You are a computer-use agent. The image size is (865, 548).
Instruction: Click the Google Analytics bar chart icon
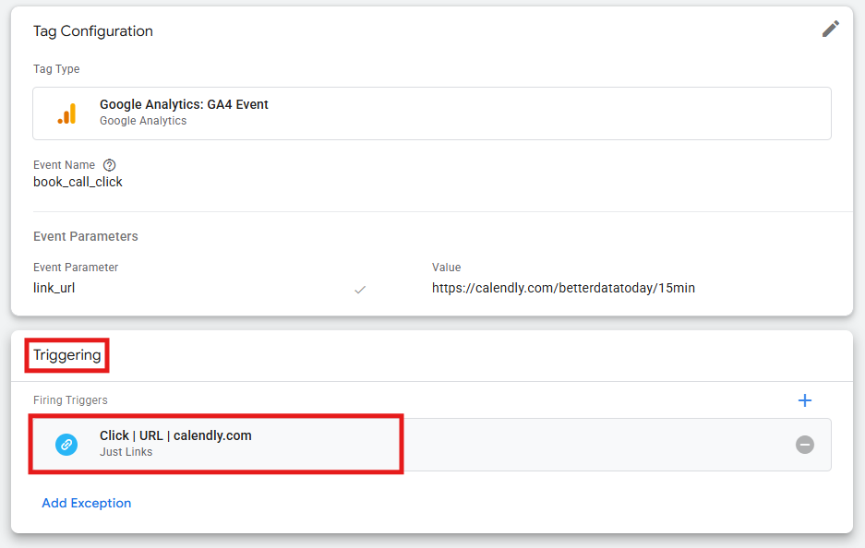tap(66, 113)
